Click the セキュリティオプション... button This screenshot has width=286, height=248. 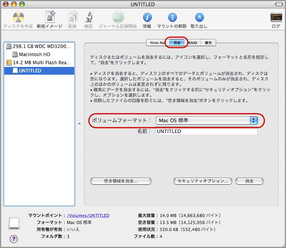[x=203, y=181]
